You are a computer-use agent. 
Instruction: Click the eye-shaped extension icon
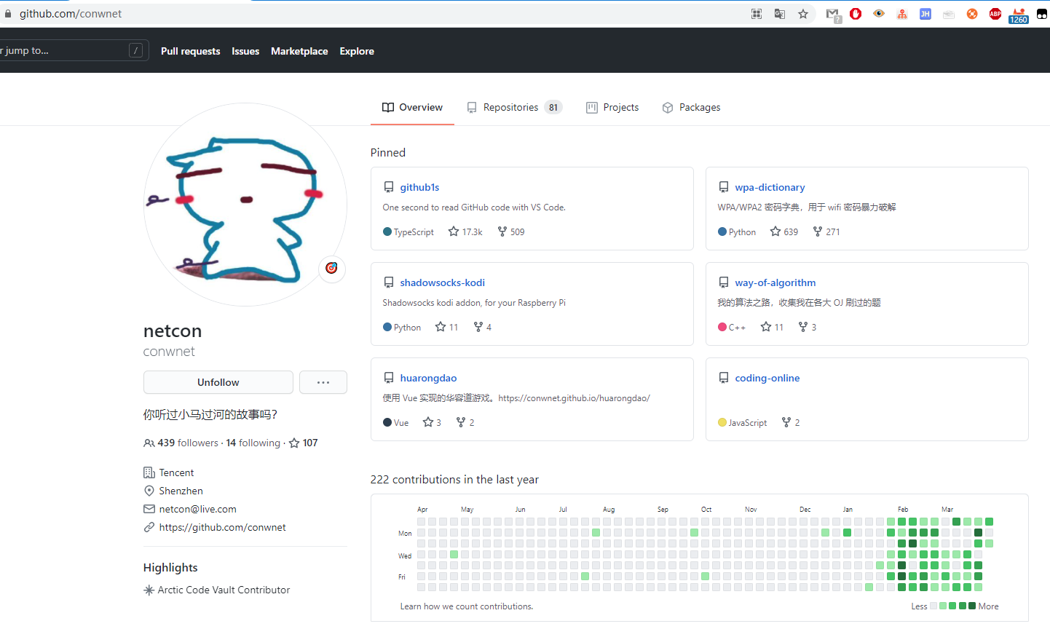pyautogui.click(x=879, y=14)
